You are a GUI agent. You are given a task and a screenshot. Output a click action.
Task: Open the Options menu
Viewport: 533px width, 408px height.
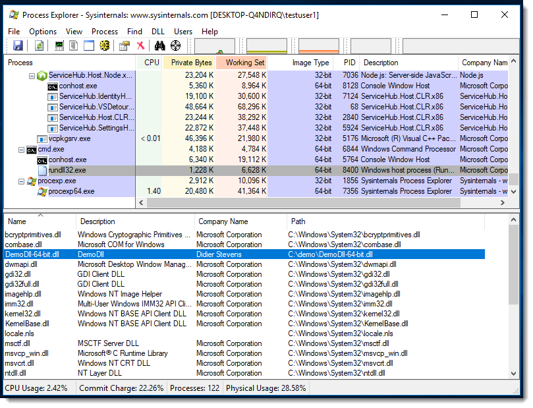pos(43,32)
